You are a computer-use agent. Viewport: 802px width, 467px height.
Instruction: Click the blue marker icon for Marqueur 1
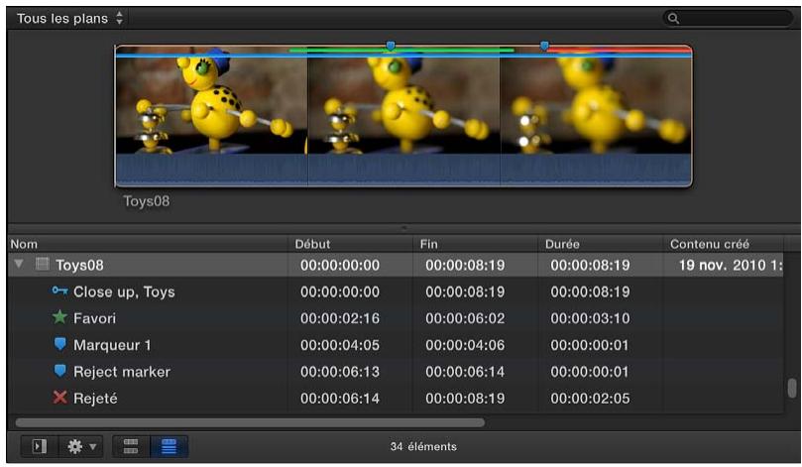click(59, 344)
